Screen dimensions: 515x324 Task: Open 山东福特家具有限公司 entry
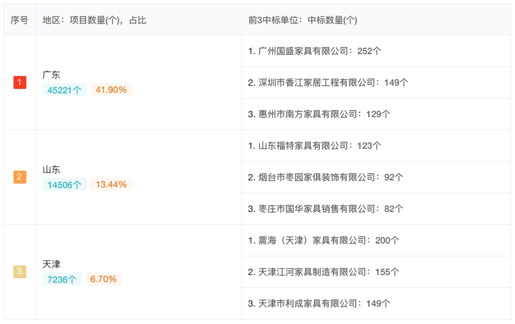[x=376, y=146]
